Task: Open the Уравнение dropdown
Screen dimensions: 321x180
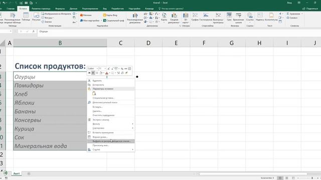Action: tap(294, 13)
